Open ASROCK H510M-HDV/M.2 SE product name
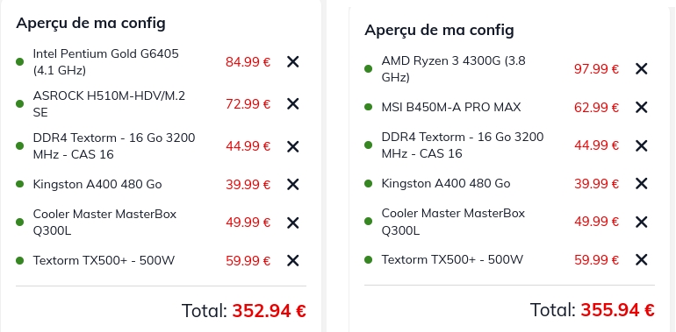 coord(109,103)
